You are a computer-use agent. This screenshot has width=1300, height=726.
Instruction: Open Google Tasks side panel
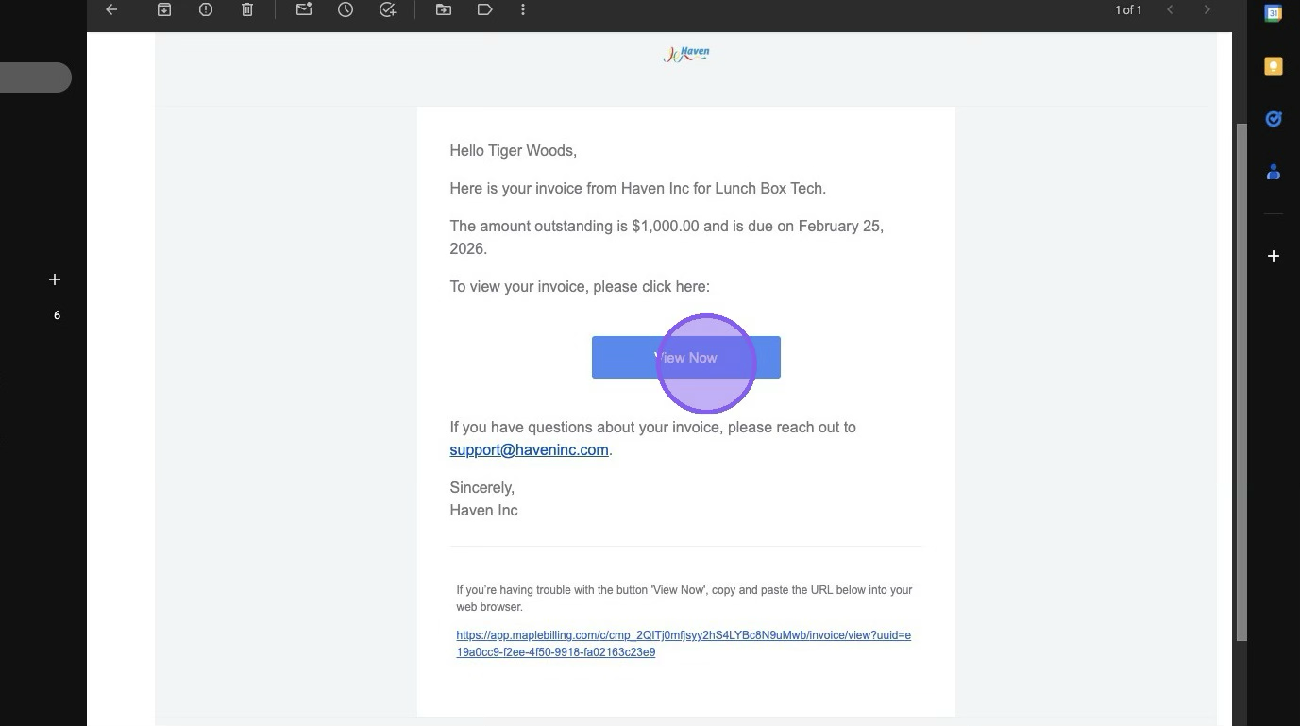[x=1273, y=119]
